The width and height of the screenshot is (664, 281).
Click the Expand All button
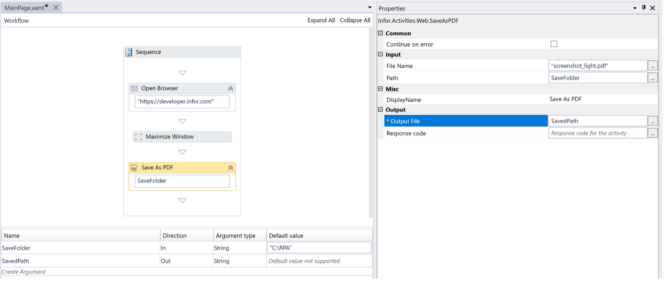321,20
